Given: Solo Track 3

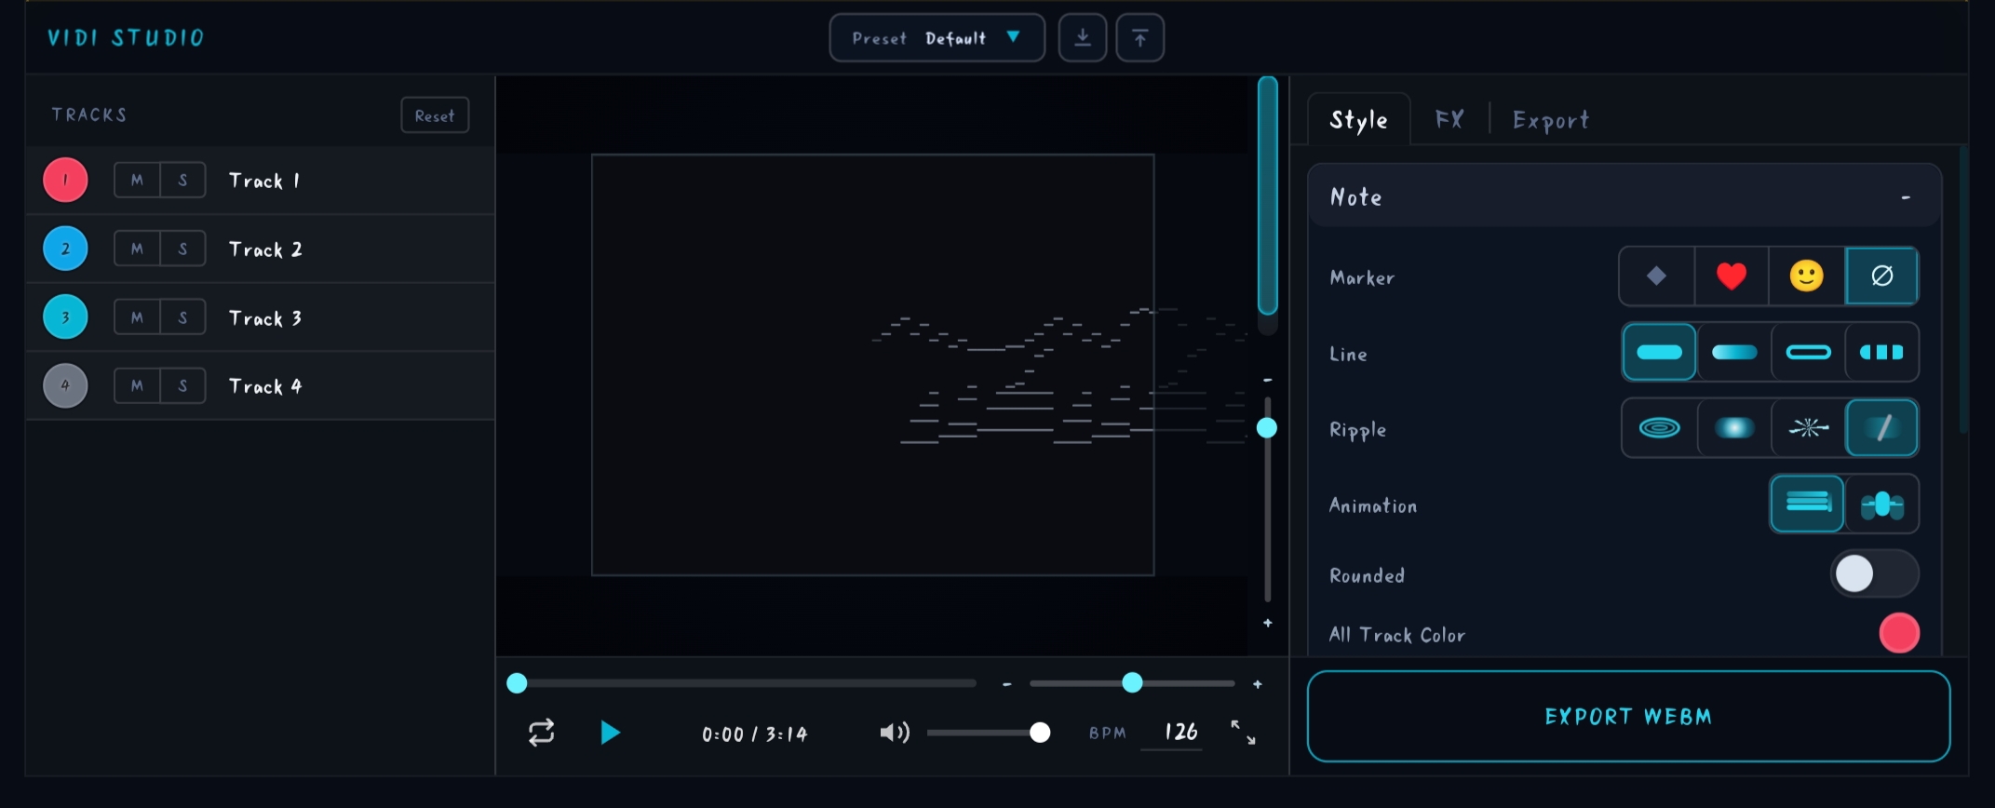Looking at the screenshot, I should coord(182,318).
